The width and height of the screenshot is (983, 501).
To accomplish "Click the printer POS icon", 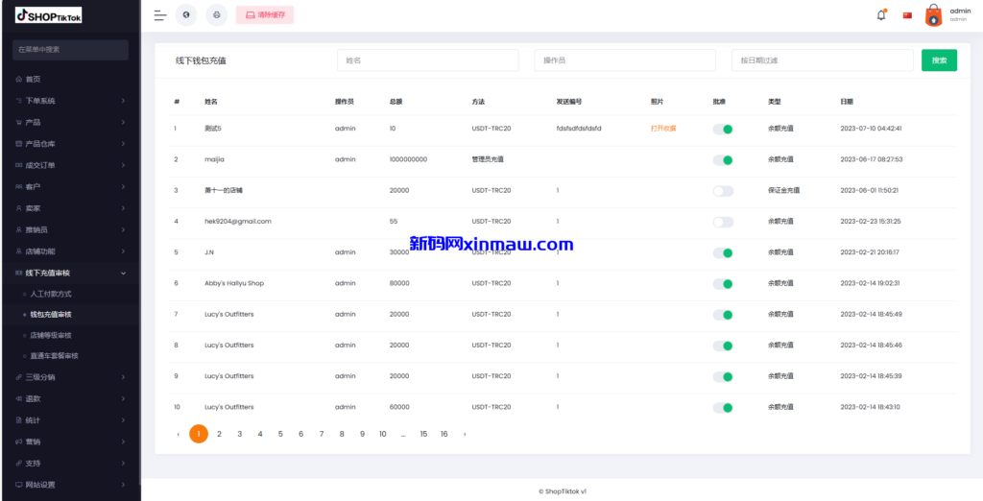I will (217, 15).
